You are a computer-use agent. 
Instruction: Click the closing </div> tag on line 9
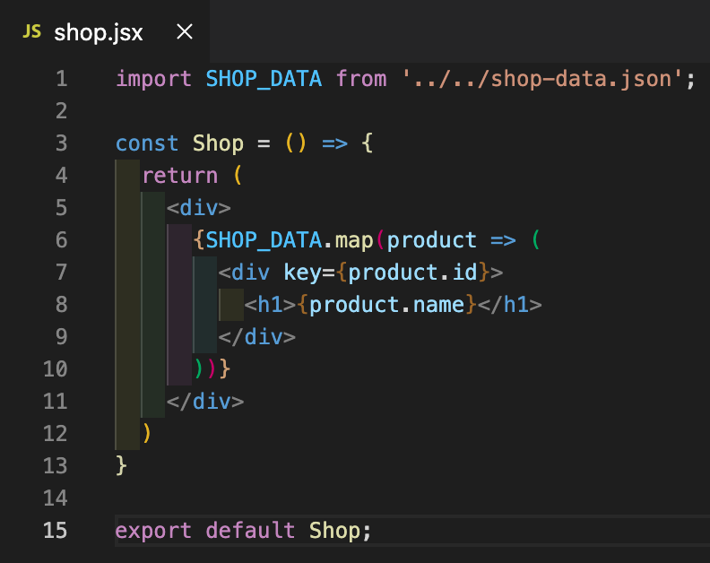point(256,337)
